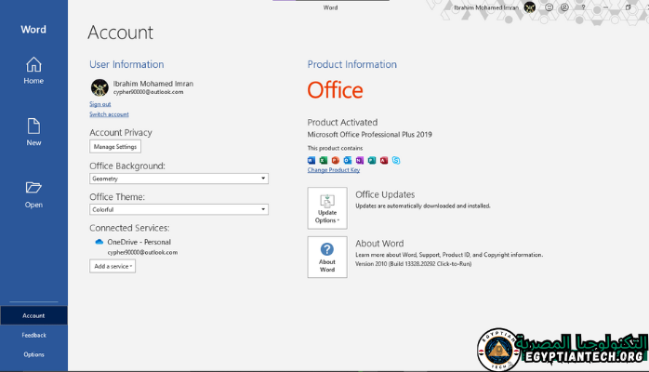The width and height of the screenshot is (649, 372).
Task: Click the user profile picture in title bar
Action: pyautogui.click(x=530, y=7)
